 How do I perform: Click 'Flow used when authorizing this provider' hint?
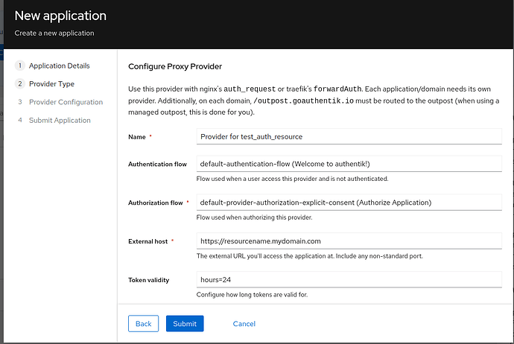pyautogui.click(x=254, y=217)
